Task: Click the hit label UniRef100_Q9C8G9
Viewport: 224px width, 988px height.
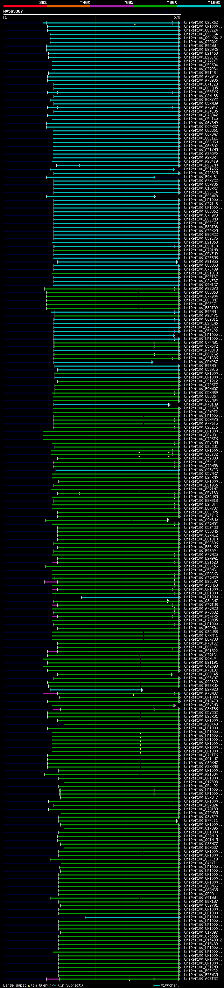Action: (x=201, y=682)
